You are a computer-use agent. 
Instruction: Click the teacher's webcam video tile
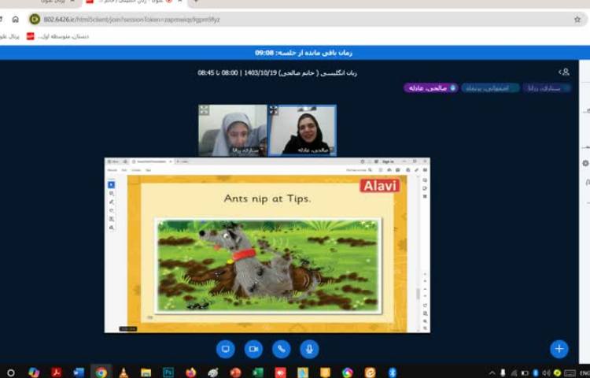pos(302,130)
